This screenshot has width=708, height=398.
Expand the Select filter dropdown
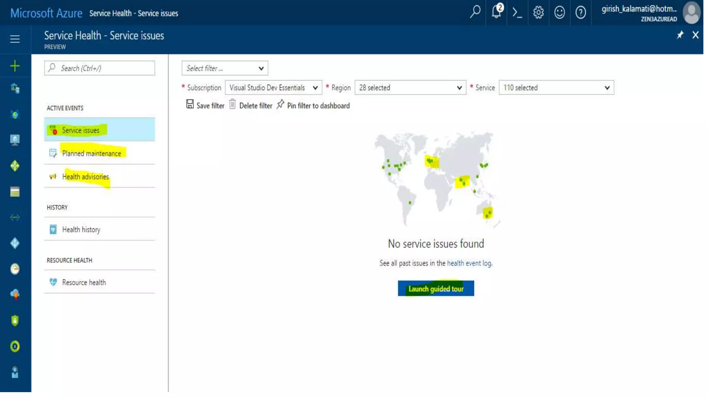tap(225, 68)
